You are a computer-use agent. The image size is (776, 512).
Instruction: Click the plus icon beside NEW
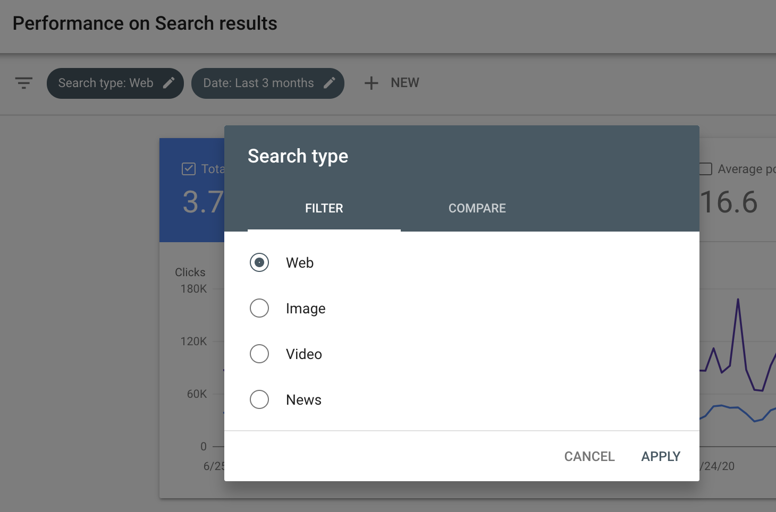[371, 83]
